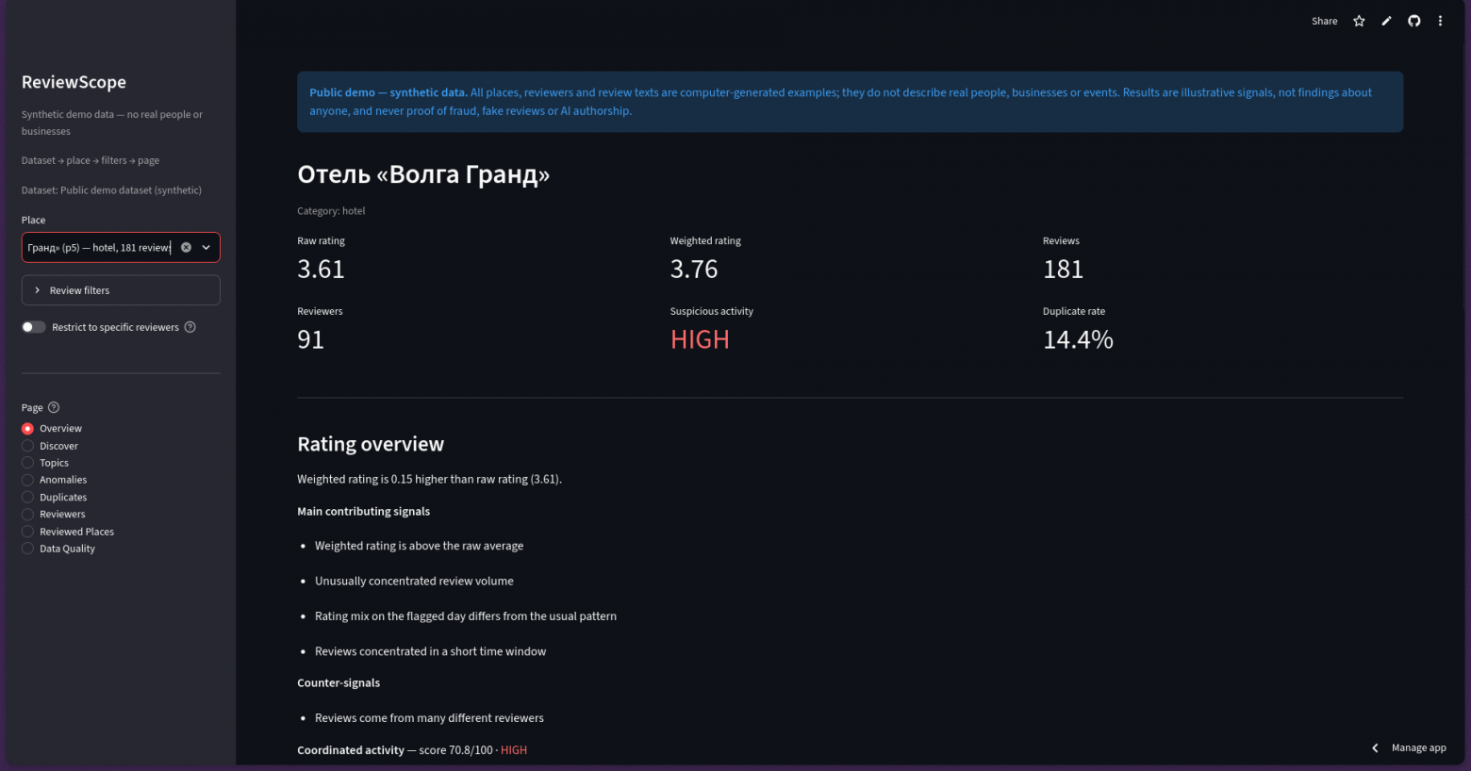Select the Discover page radio

(x=27, y=446)
